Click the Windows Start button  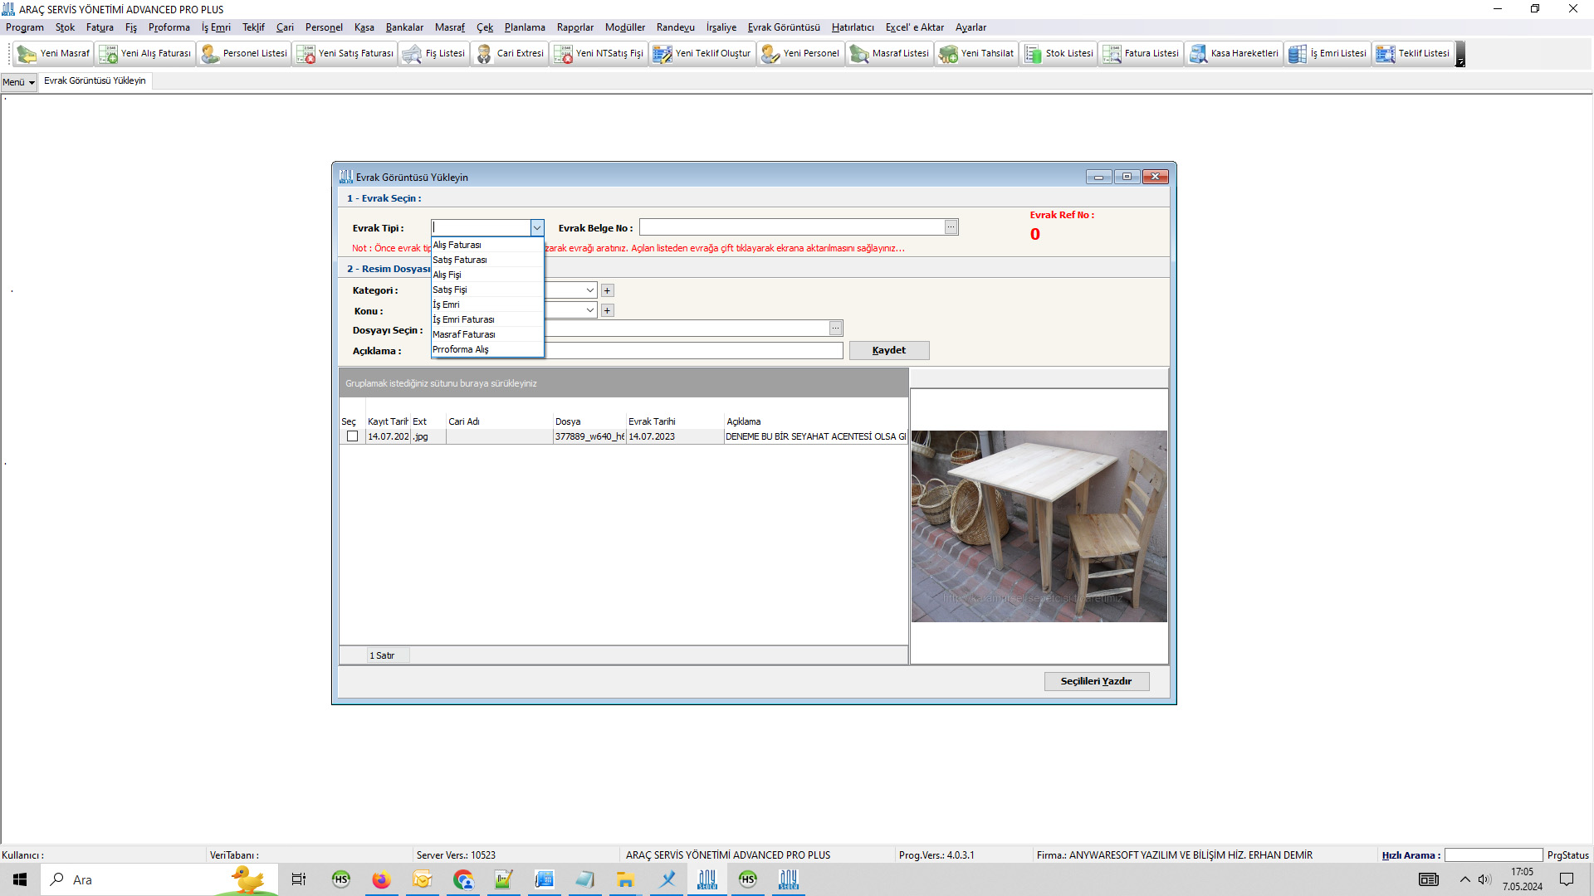click(x=20, y=879)
